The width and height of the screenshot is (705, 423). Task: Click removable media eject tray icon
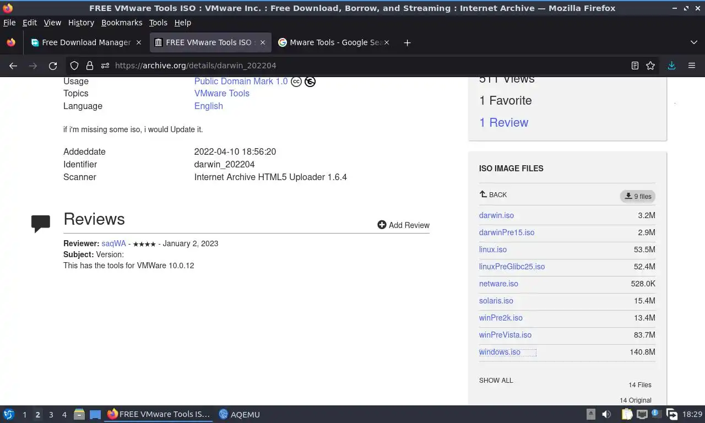point(591,414)
